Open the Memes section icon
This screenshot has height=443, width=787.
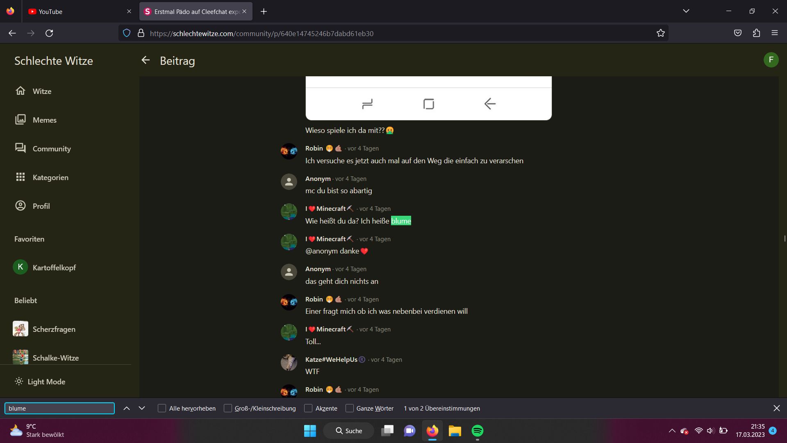pyautogui.click(x=20, y=119)
